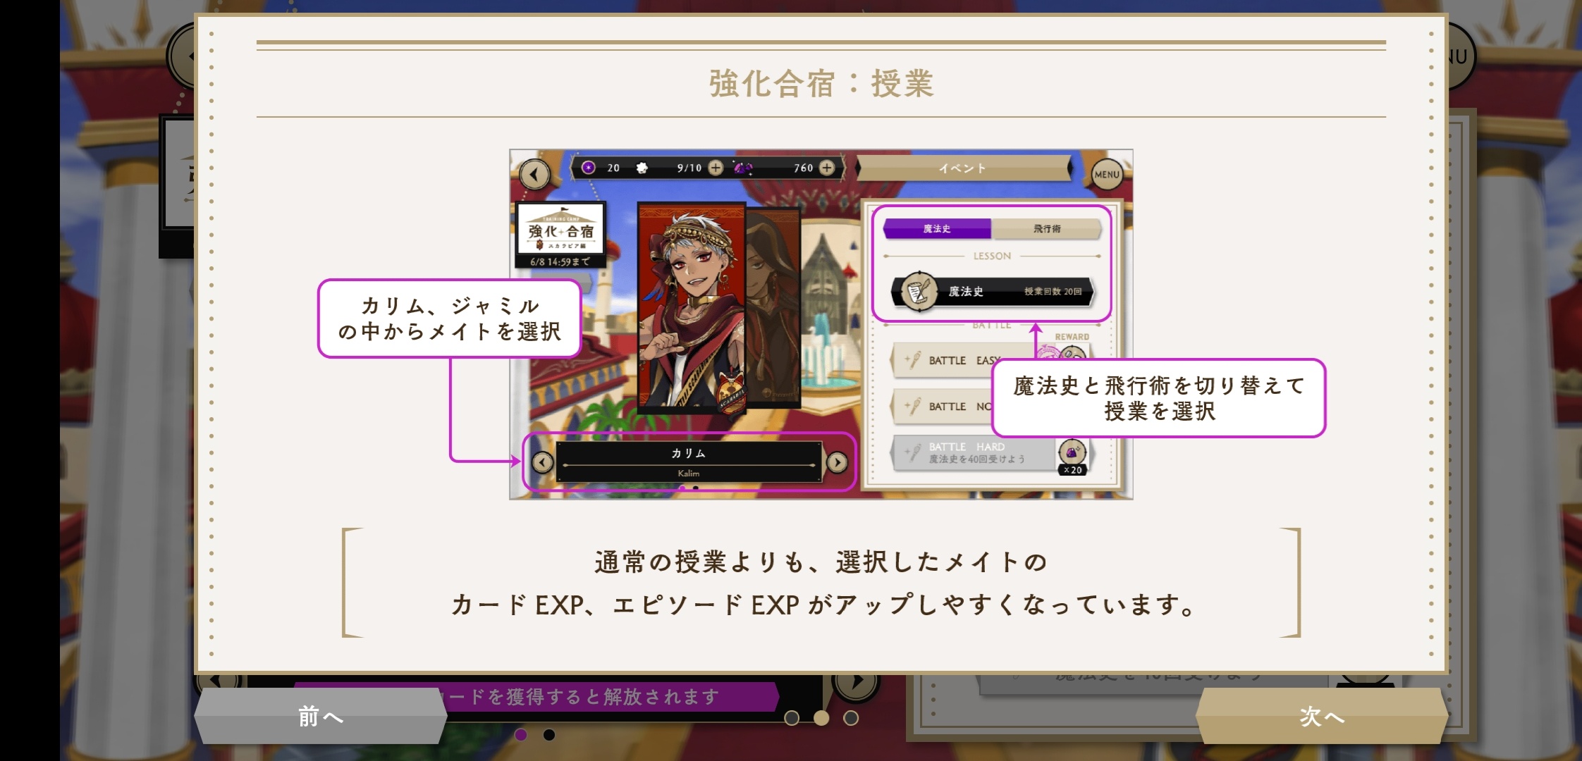Click the イベント header banner

pos(963,168)
